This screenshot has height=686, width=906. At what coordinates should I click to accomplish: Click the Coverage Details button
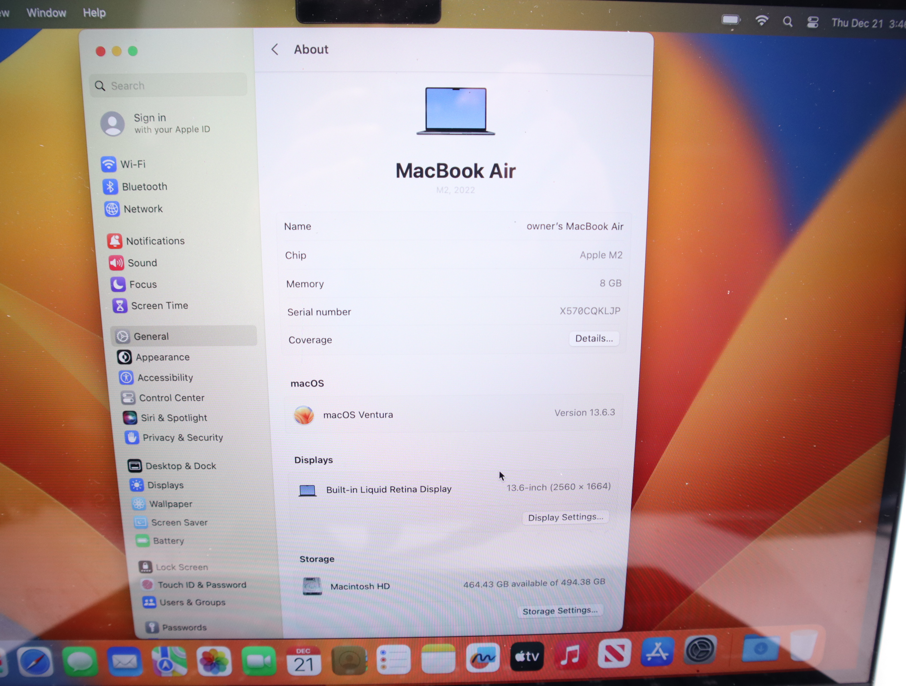point(594,338)
